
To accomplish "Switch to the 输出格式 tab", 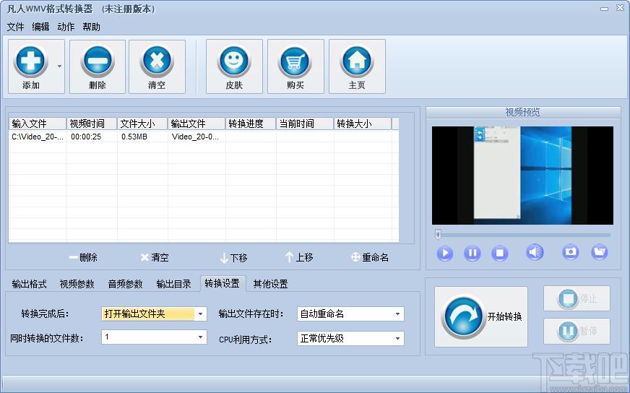I will point(30,284).
